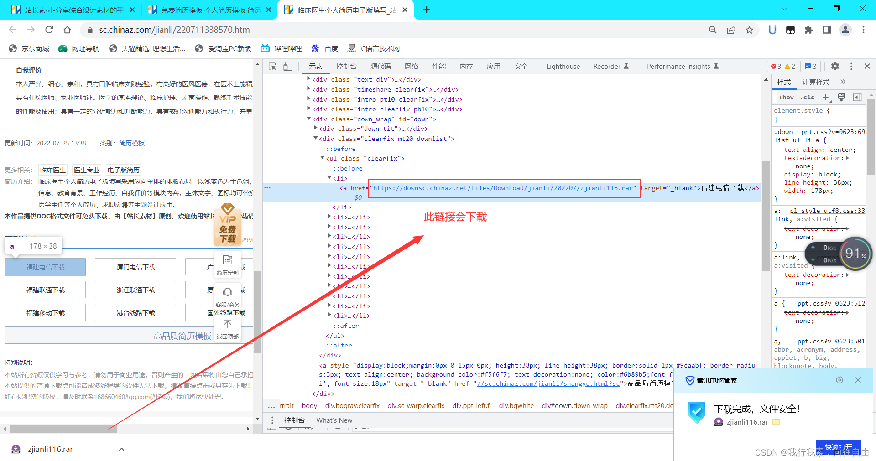Collapse the ul clearfix node

coord(323,158)
